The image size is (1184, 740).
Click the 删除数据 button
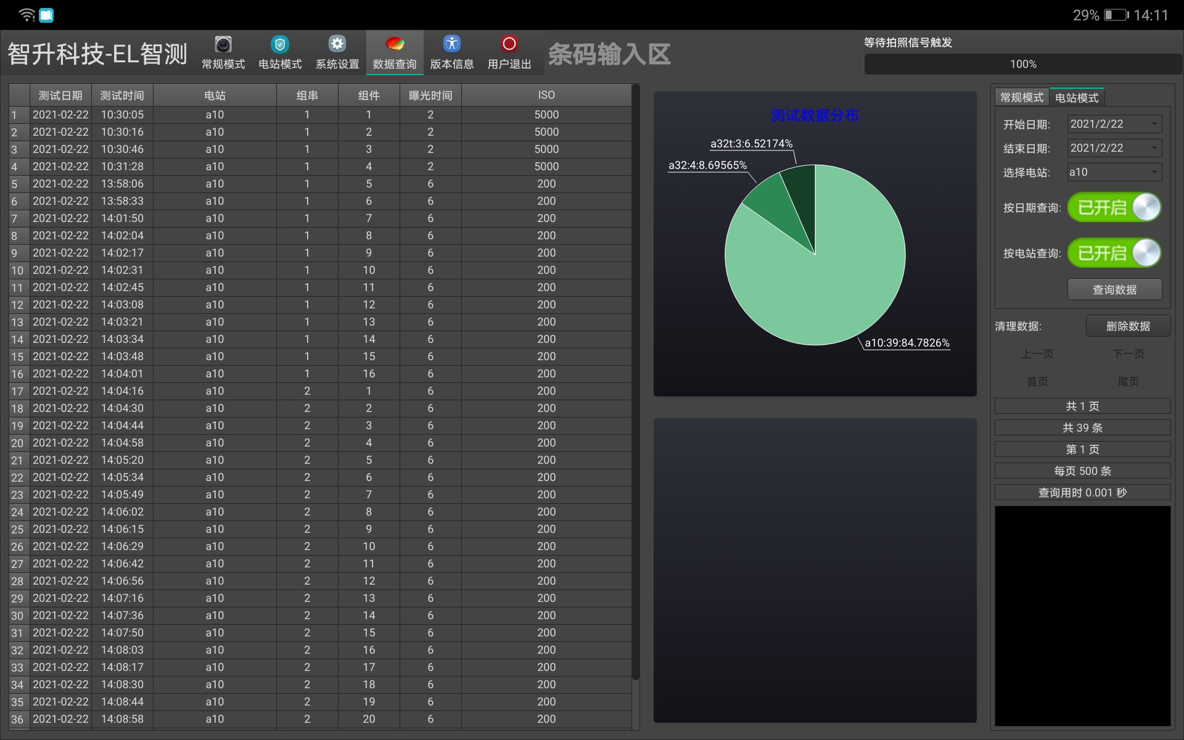click(x=1128, y=326)
